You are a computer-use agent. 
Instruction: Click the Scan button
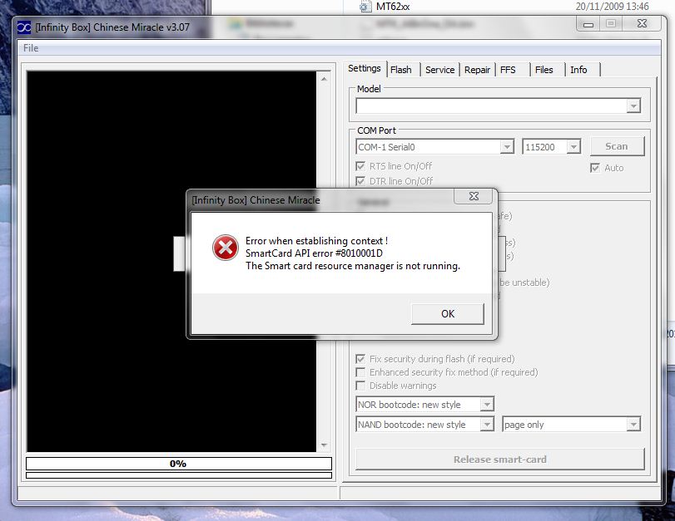coord(617,146)
